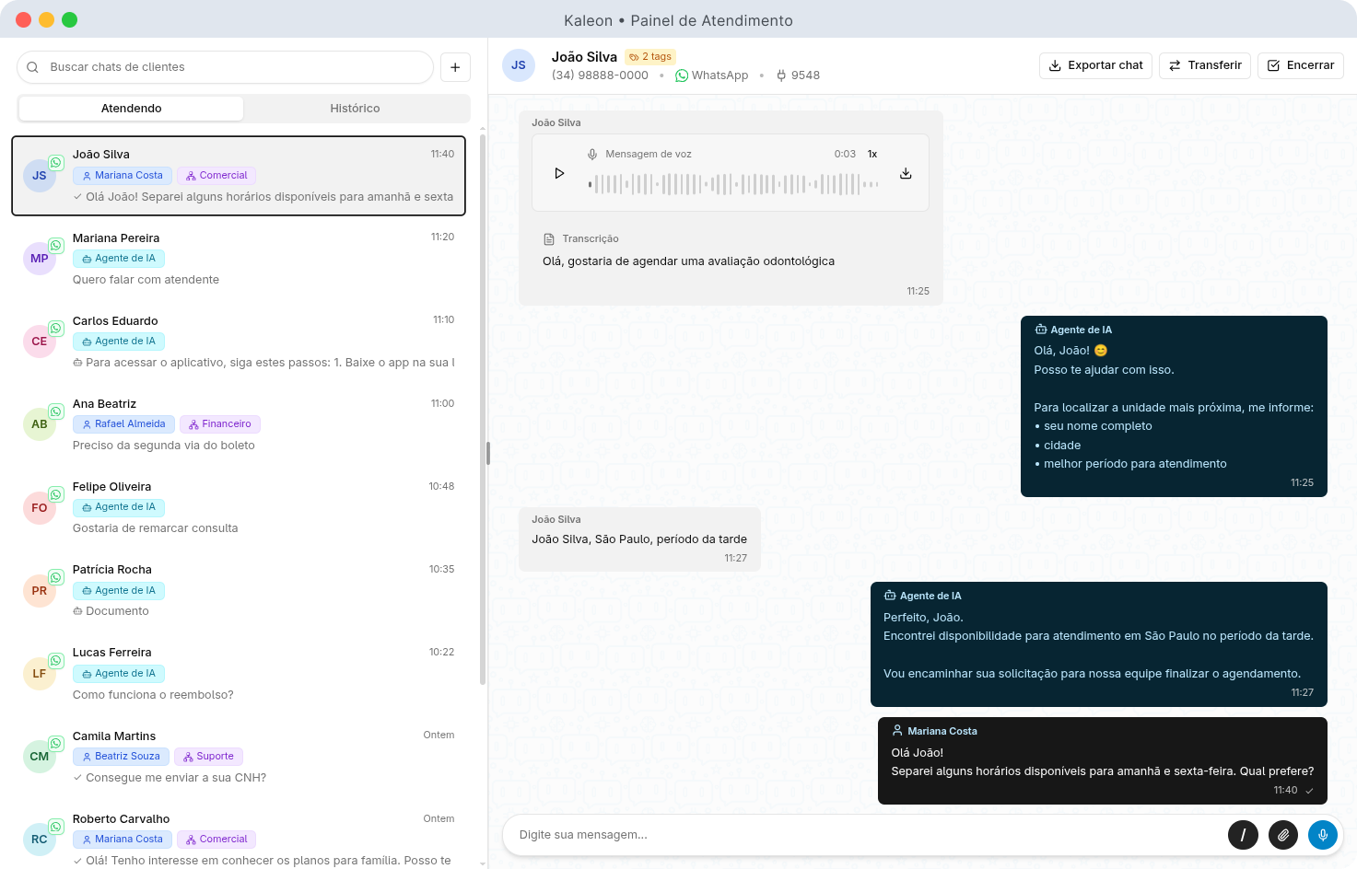Image resolution: width=1357 pixels, height=869 pixels.
Task: Transfer the chat with Transferir button
Action: pyautogui.click(x=1205, y=65)
